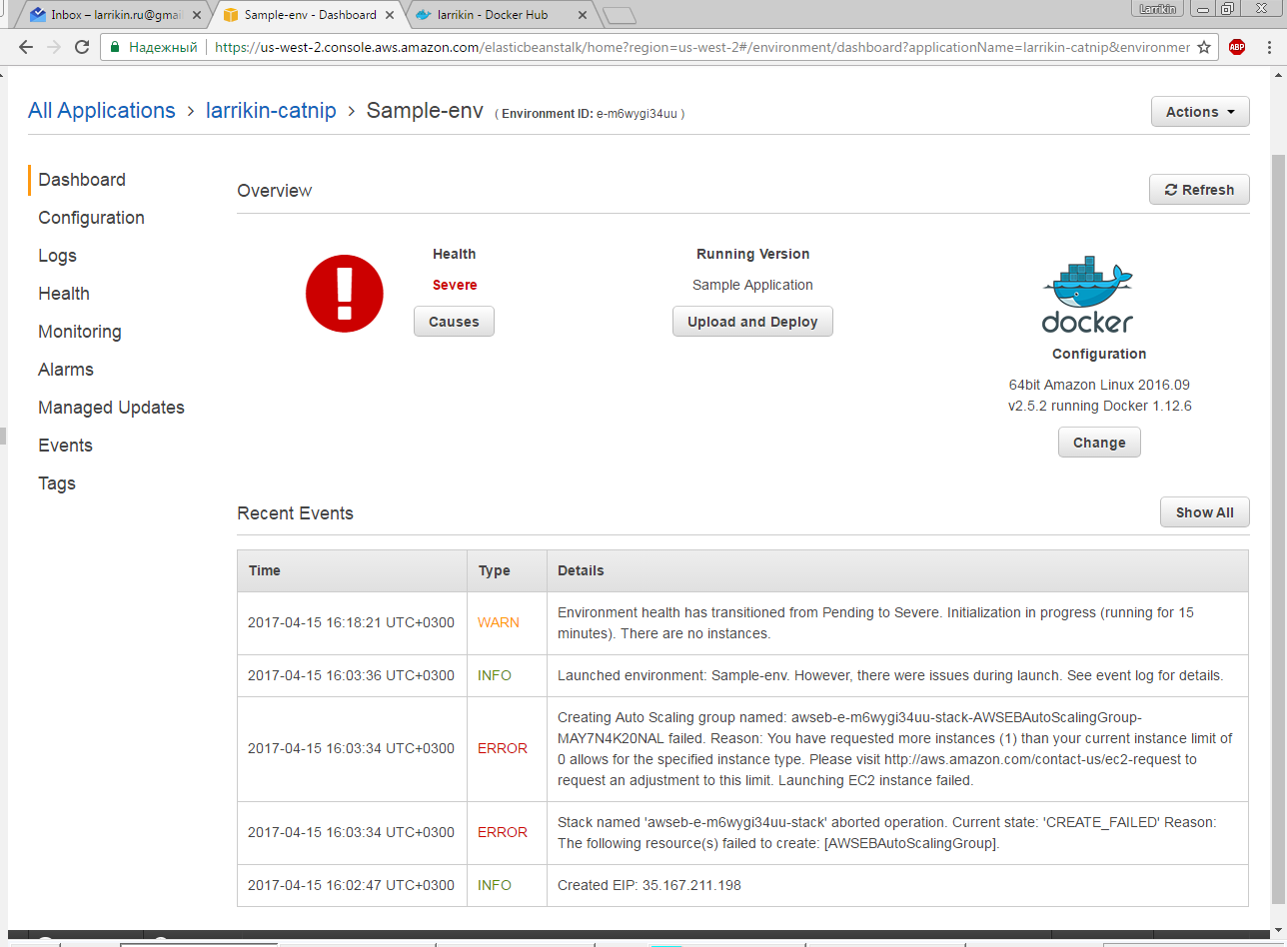Screen dimensions: 1287x947
Task: Select the Sample-env Dashboard tab
Action: [309, 15]
